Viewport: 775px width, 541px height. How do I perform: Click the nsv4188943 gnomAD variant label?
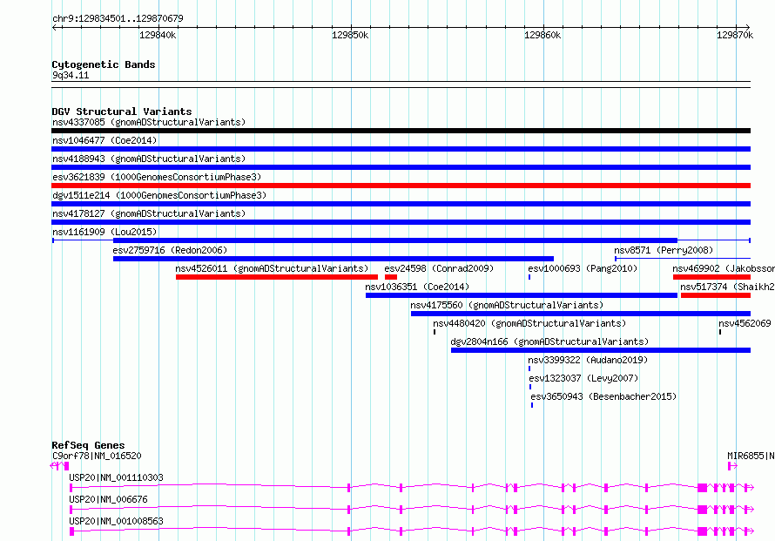(x=149, y=159)
